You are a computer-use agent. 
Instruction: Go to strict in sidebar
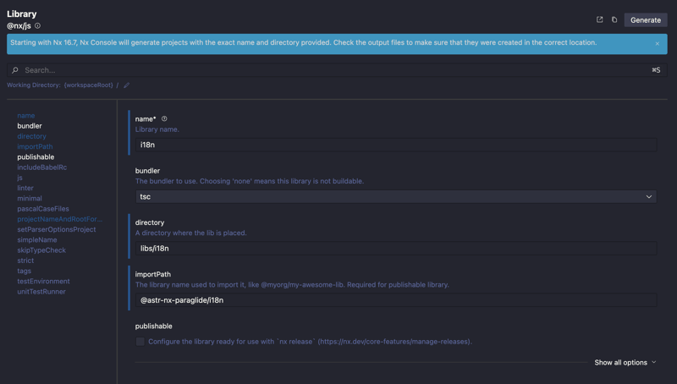coord(25,261)
